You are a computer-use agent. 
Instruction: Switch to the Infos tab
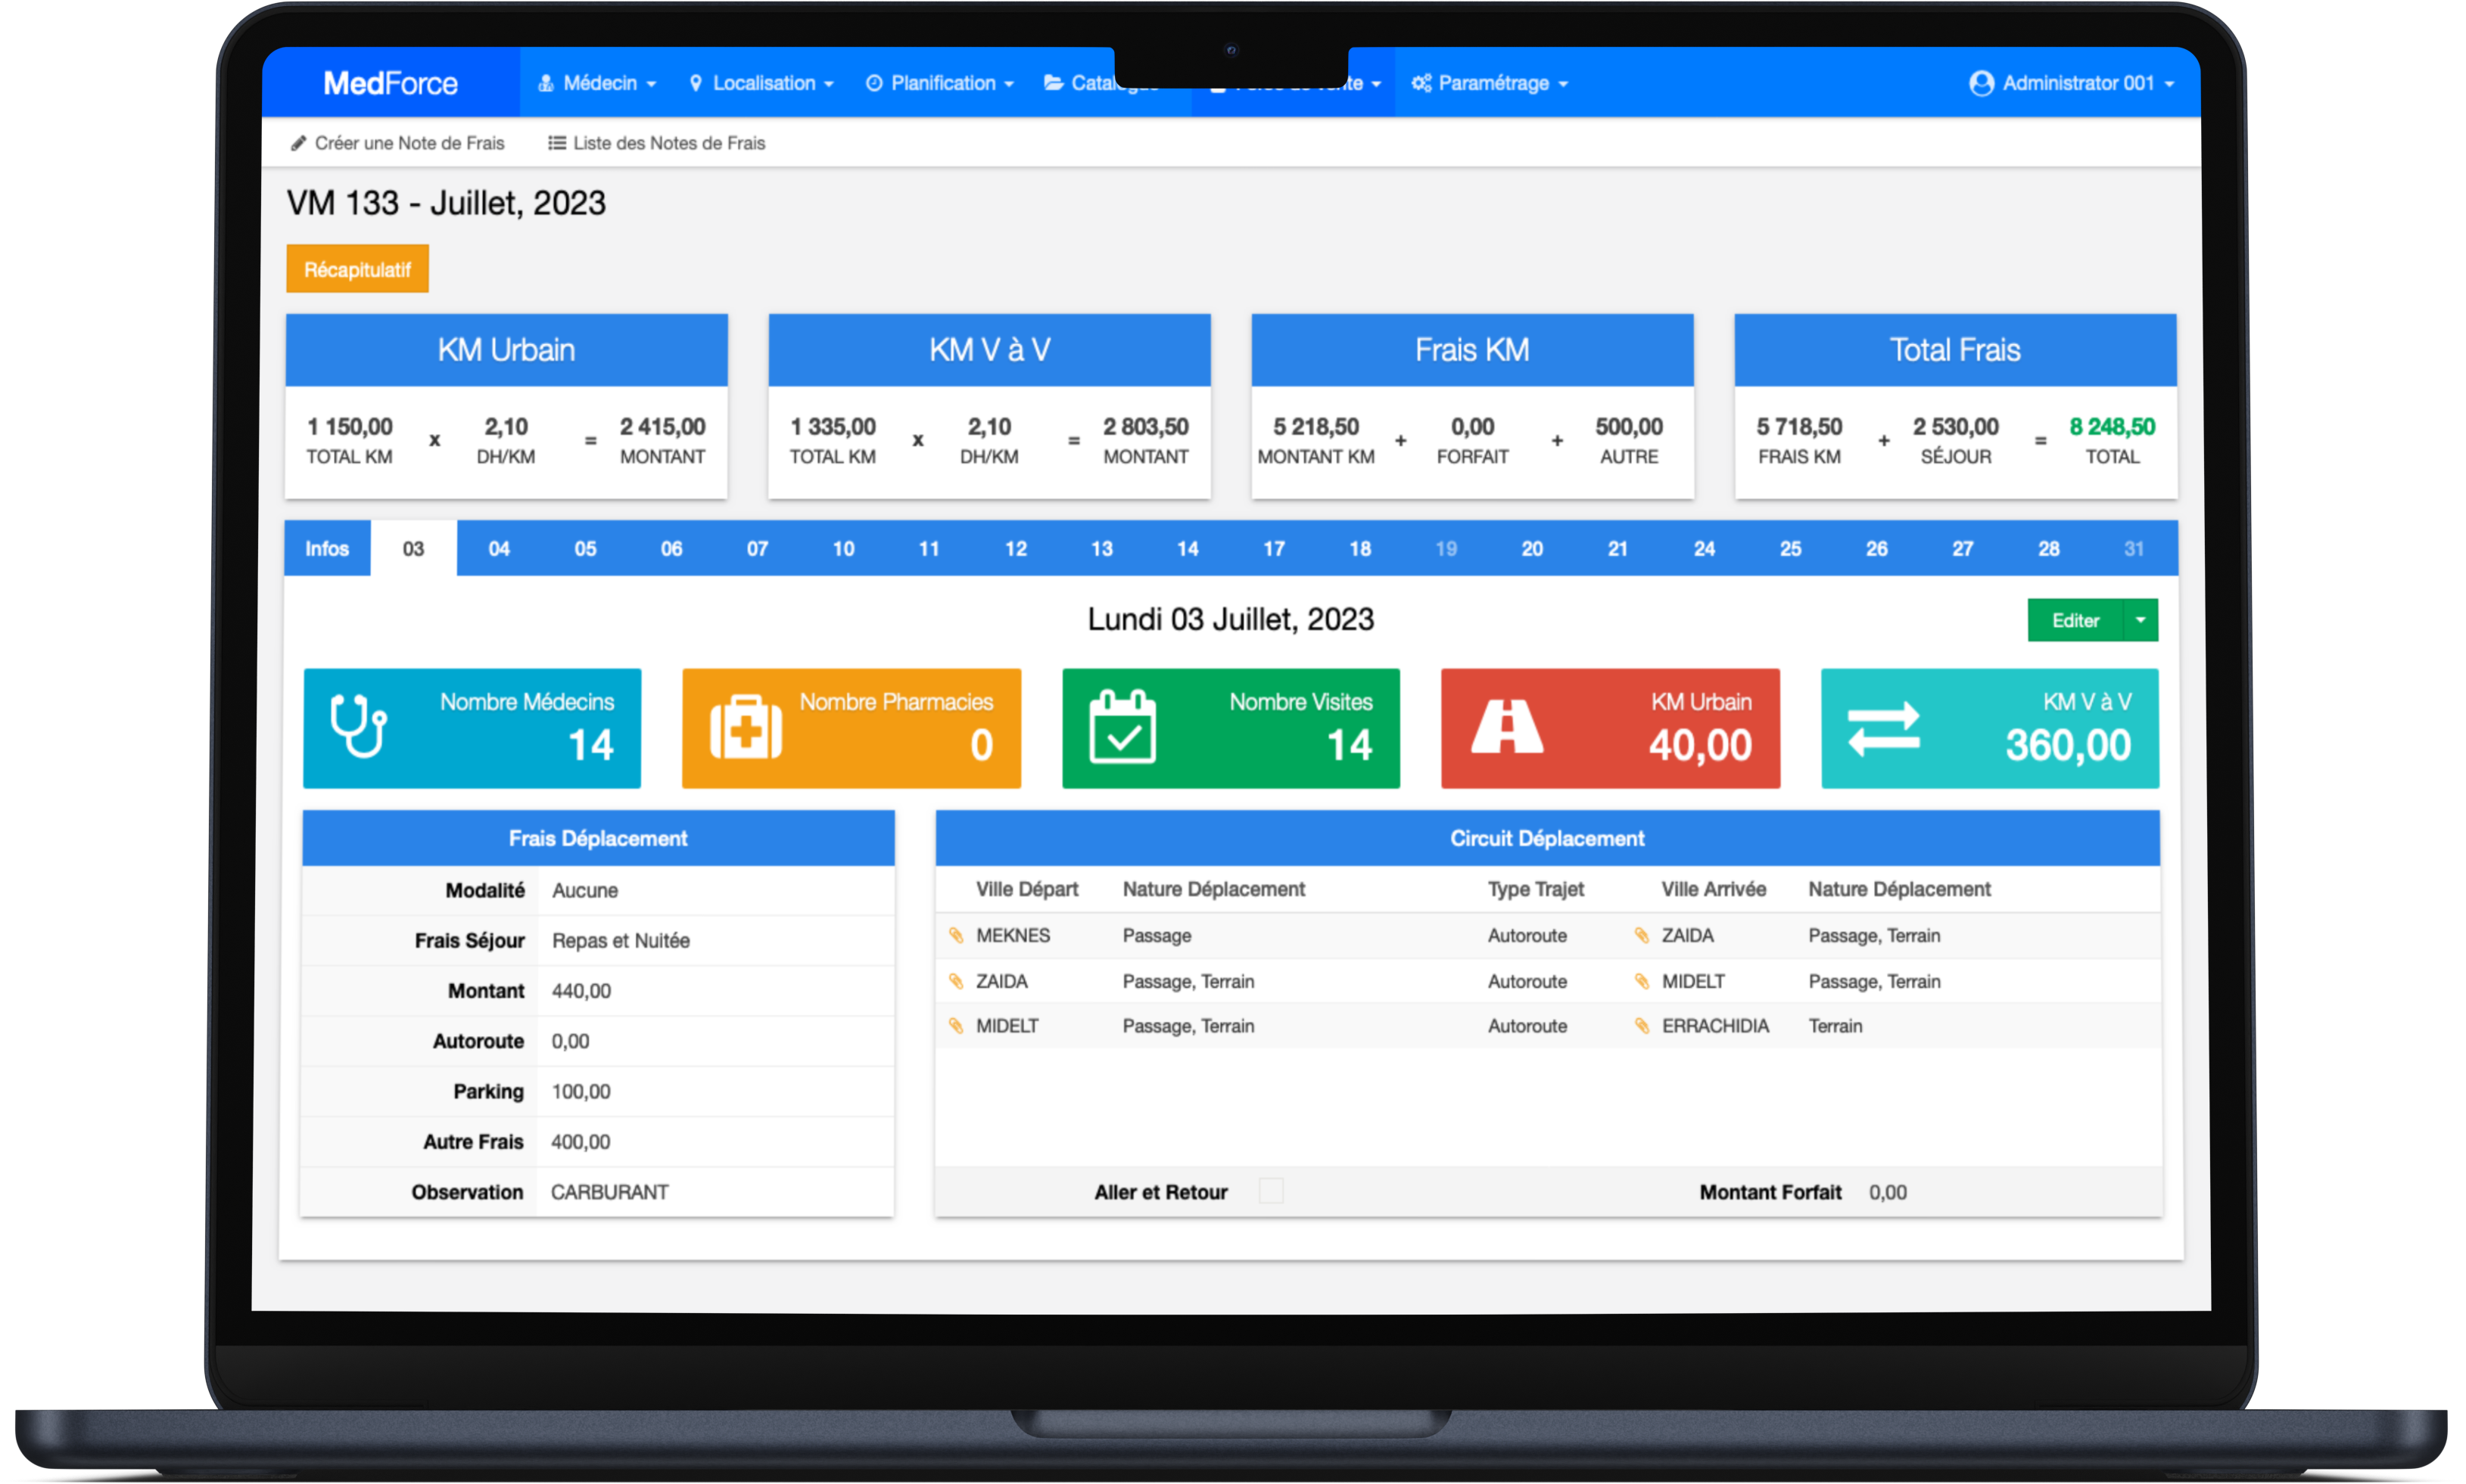[x=326, y=548]
